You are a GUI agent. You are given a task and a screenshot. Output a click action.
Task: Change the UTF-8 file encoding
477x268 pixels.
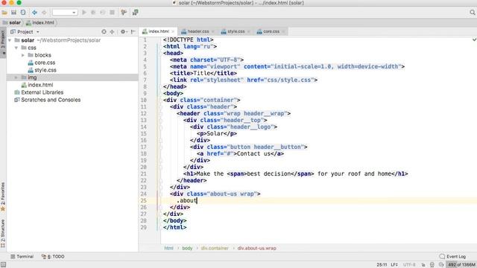[409, 265]
